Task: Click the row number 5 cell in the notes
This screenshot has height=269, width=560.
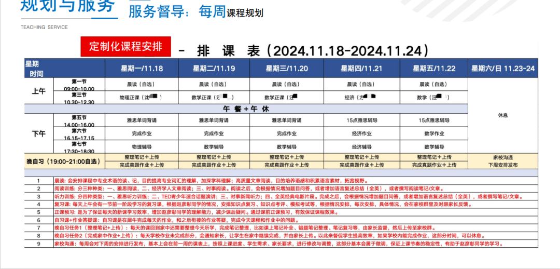Action: tap(39, 212)
